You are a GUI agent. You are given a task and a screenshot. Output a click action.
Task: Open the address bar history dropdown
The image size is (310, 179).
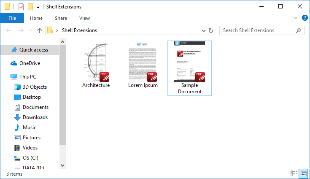click(204, 30)
